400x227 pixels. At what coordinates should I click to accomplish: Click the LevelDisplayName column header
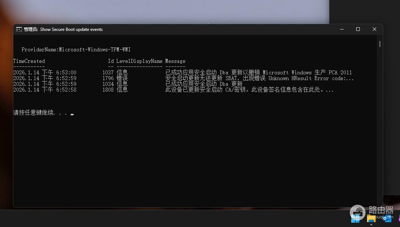[x=139, y=61]
